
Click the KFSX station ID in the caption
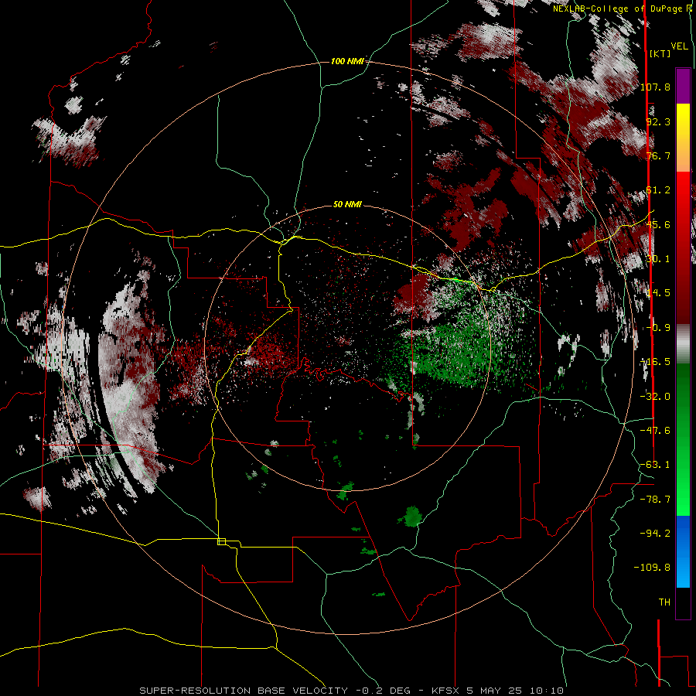[x=445, y=691]
